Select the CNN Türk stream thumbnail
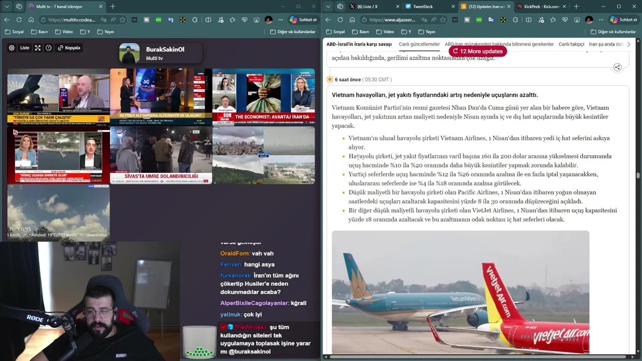 pyautogui.click(x=58, y=97)
